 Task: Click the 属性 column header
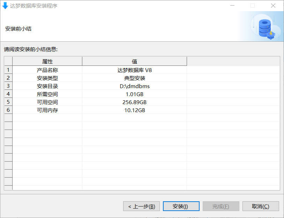[47, 61]
